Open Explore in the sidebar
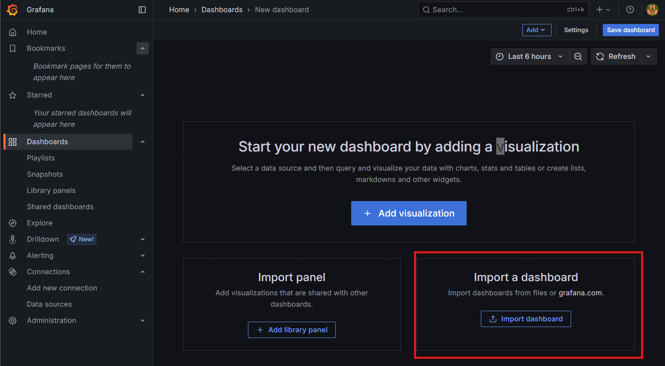Viewport: 665px width, 366px height. pos(39,223)
